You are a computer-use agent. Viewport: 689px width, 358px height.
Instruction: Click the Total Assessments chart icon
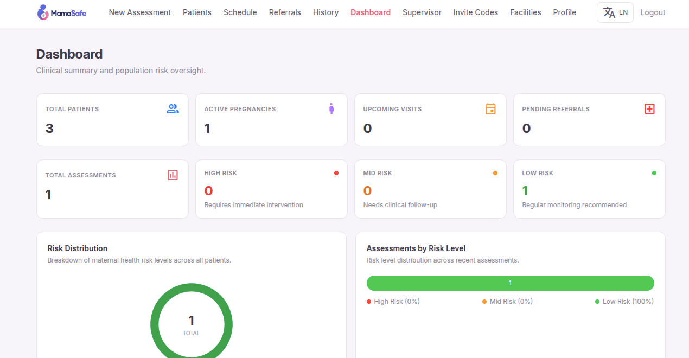click(173, 175)
